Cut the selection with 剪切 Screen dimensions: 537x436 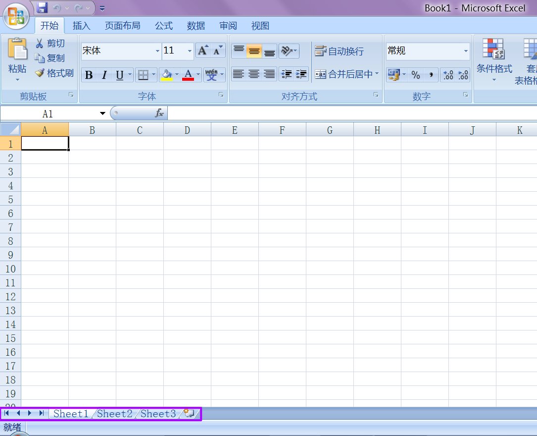pos(50,43)
